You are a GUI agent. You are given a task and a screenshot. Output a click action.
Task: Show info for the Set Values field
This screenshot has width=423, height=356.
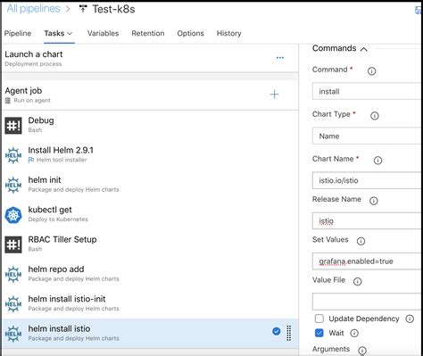tap(361, 241)
